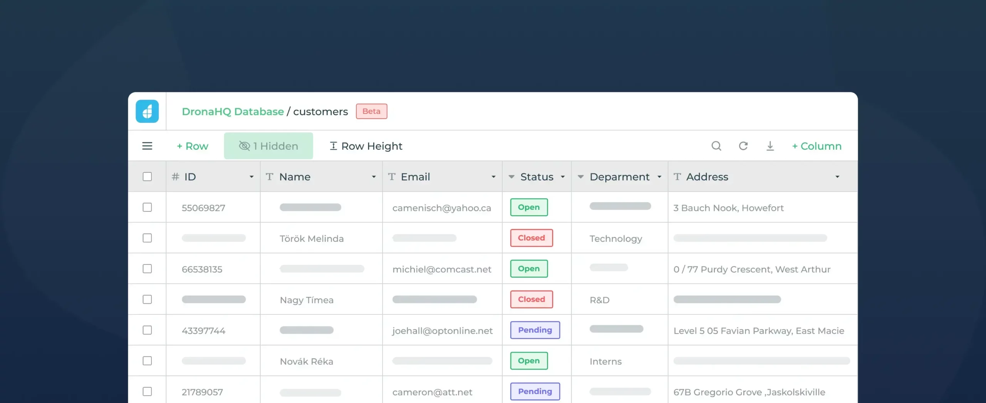This screenshot has width=986, height=403.
Task: Tick the checkbox for Nagy Tímea row
Action: click(x=147, y=299)
